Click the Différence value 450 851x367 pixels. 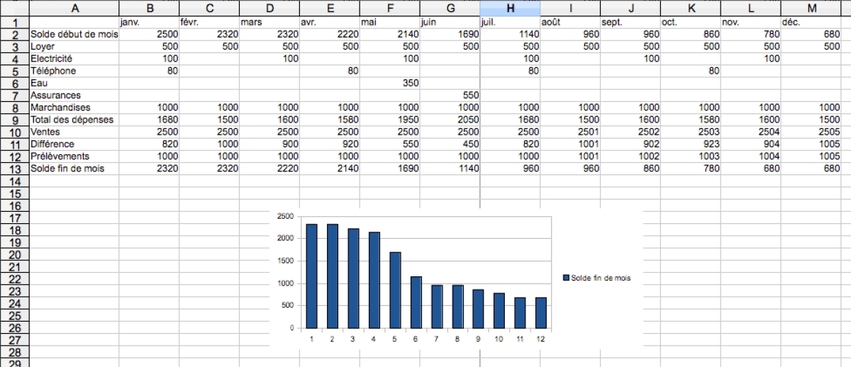click(450, 144)
